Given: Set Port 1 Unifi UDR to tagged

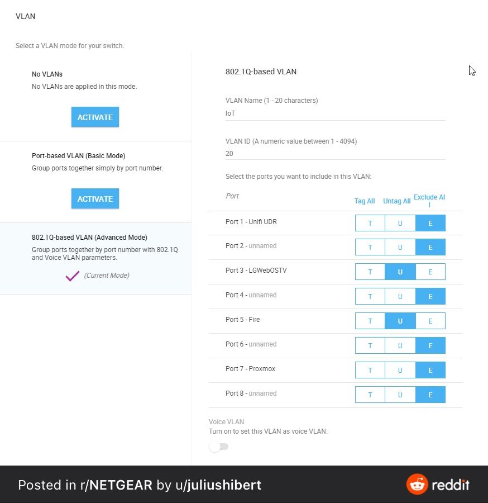Looking at the screenshot, I should (x=370, y=223).
